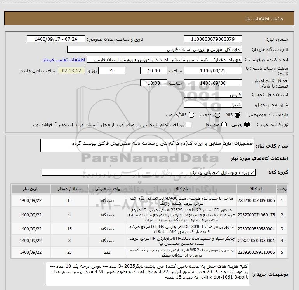Image resolution: width=299 pixels, height=290 pixels.
Task: Click the نام کالا column header
Action: 182,189
